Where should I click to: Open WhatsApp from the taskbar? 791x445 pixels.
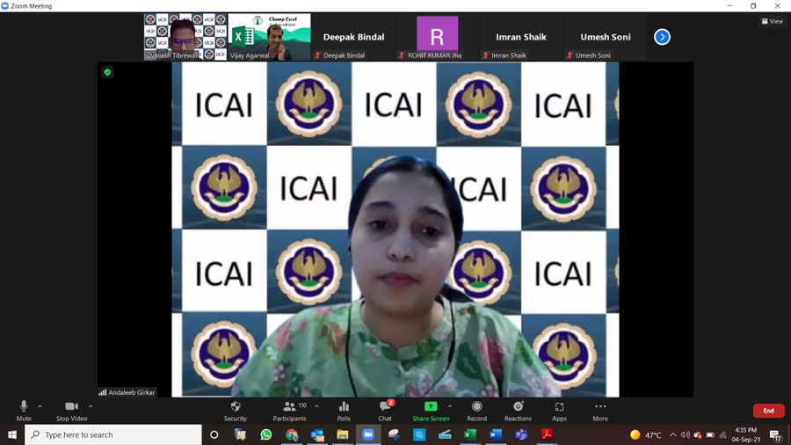pos(265,434)
